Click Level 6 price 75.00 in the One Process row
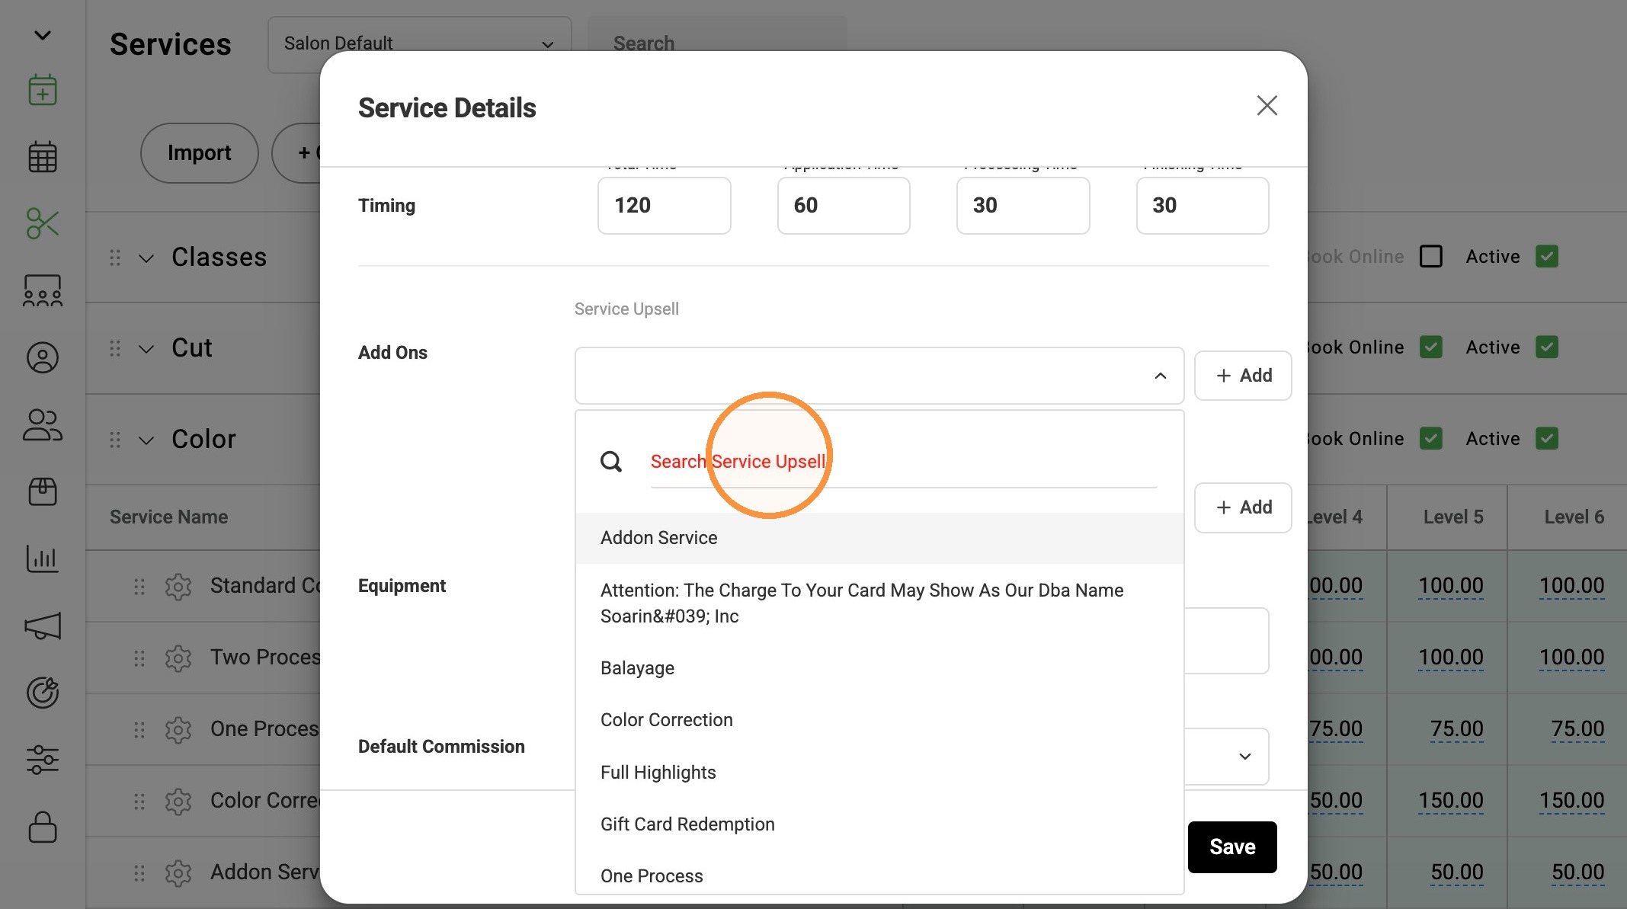The height and width of the screenshot is (909, 1627). click(1577, 729)
